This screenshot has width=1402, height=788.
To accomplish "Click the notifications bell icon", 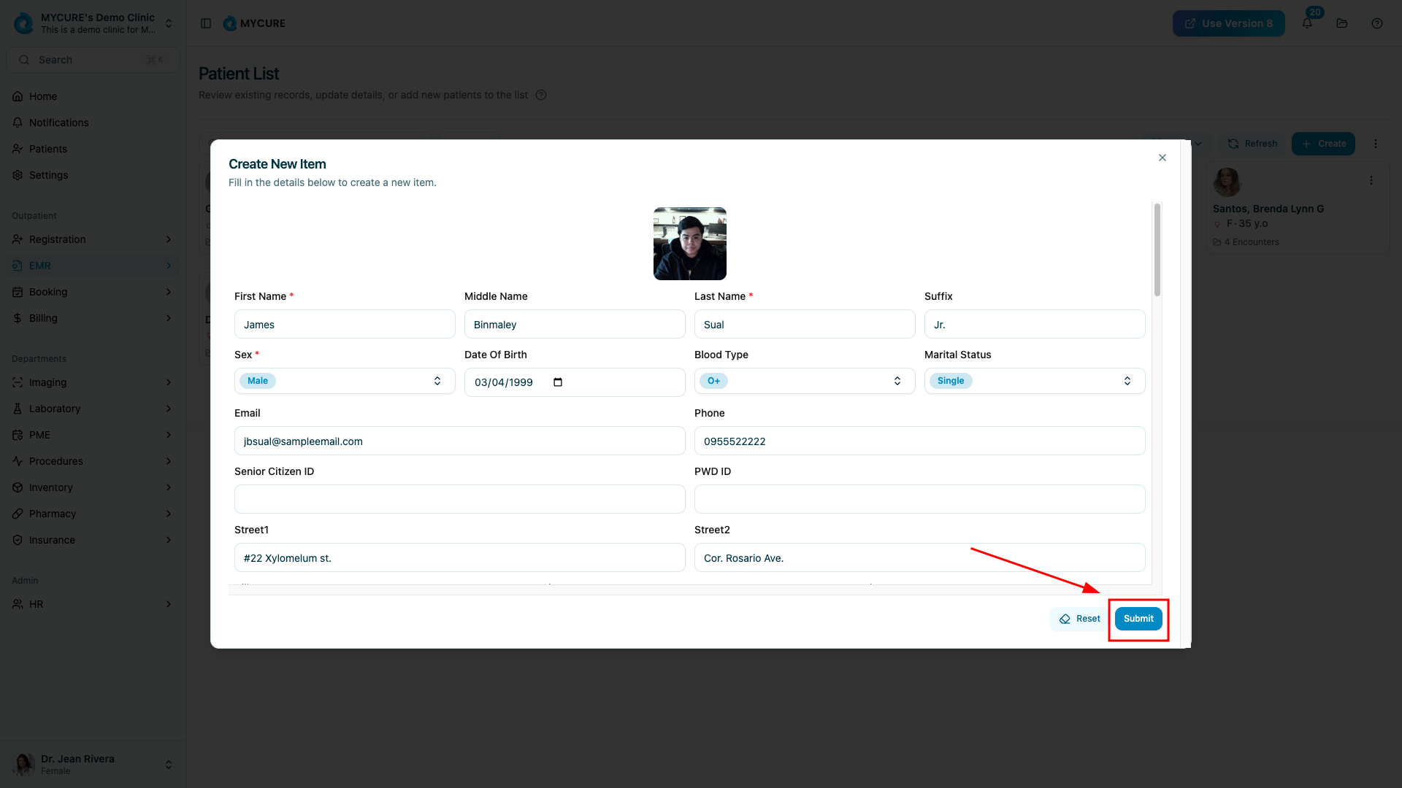I will pos(1307,23).
